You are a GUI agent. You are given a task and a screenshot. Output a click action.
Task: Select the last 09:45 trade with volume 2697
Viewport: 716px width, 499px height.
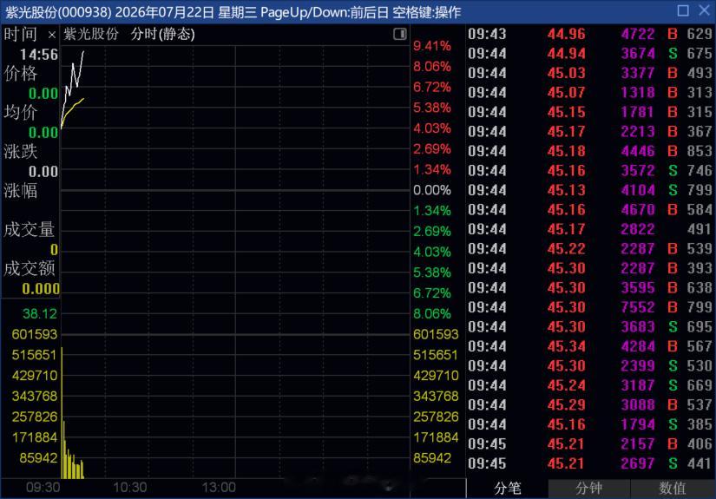point(590,463)
